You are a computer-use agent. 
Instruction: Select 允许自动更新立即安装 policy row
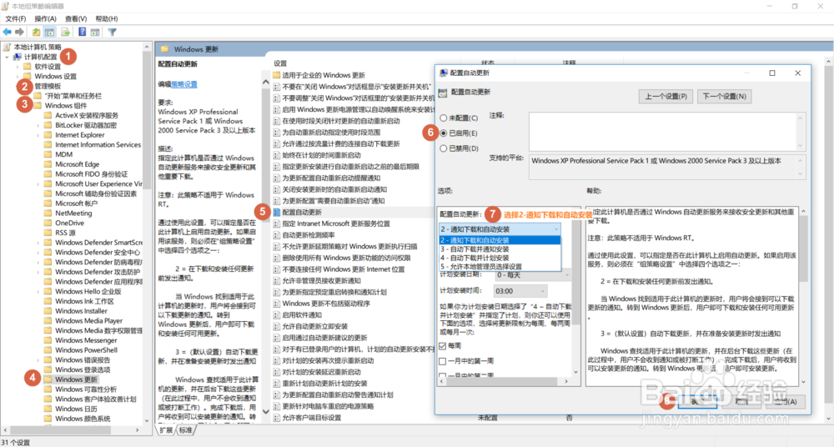point(315,326)
